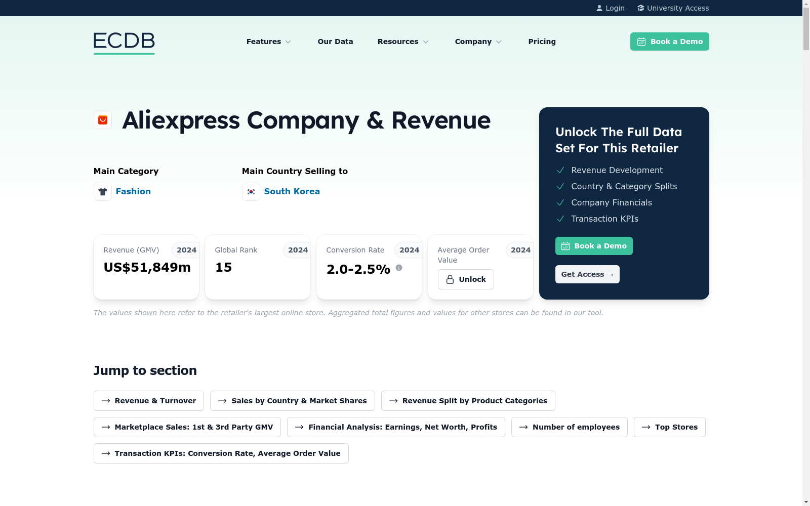
Task: Click the US$51,849m revenue value
Action: 147,267
